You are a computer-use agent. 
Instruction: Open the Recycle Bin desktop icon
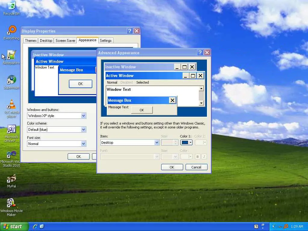pos(12,8)
